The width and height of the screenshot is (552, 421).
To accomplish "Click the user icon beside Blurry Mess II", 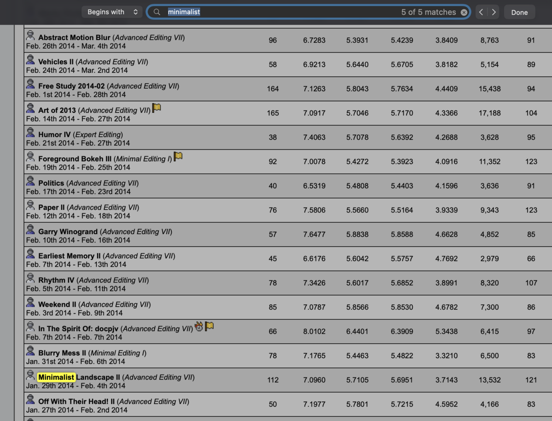I will pos(30,352).
